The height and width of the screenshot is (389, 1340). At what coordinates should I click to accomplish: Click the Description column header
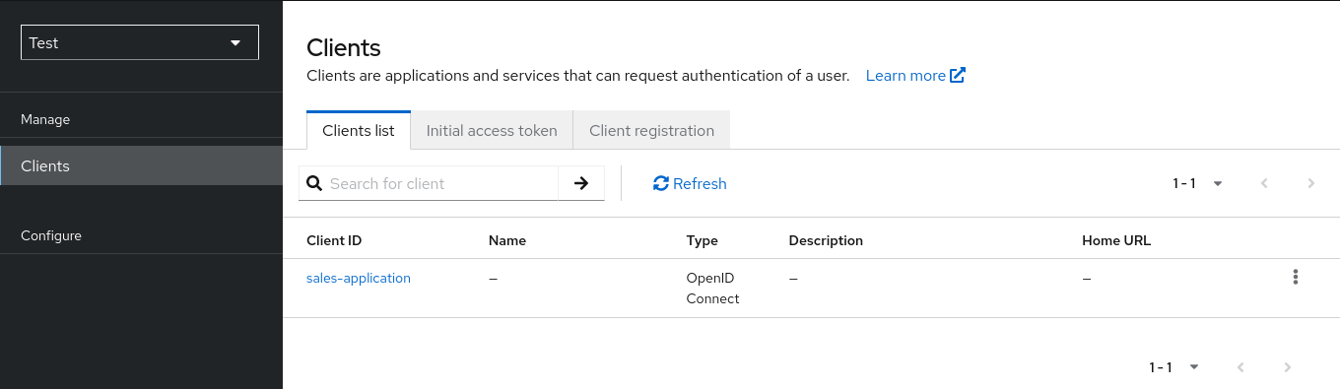click(x=826, y=240)
